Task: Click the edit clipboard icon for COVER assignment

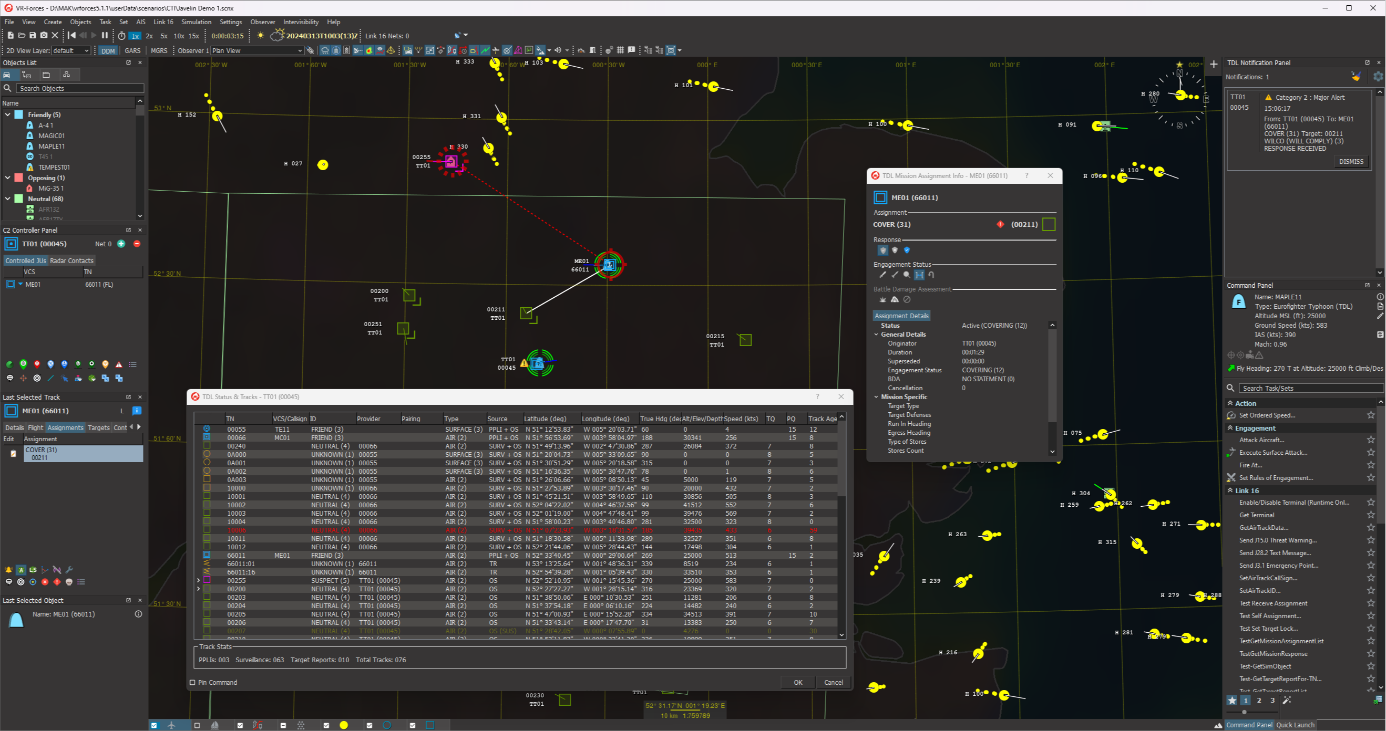Action: [x=14, y=454]
